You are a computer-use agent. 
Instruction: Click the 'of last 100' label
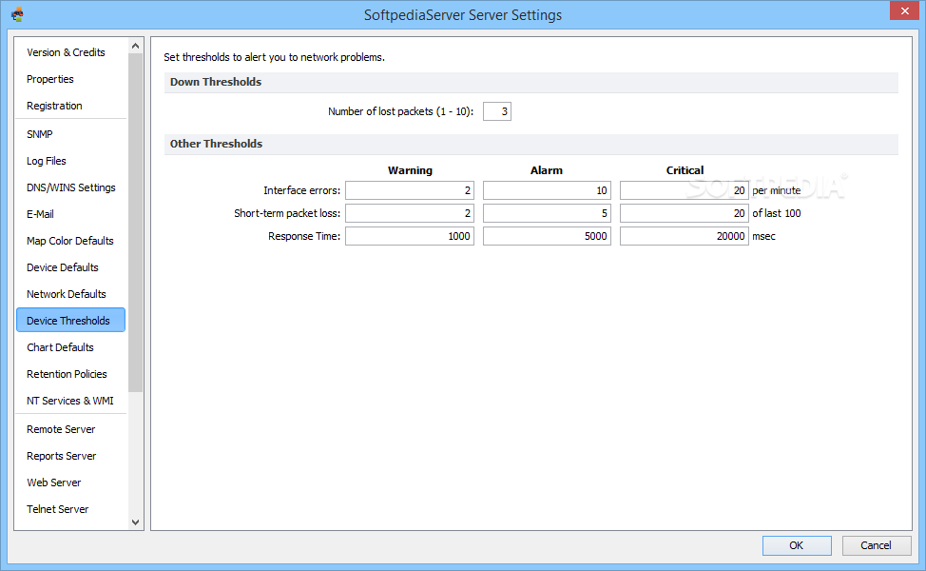pos(776,213)
